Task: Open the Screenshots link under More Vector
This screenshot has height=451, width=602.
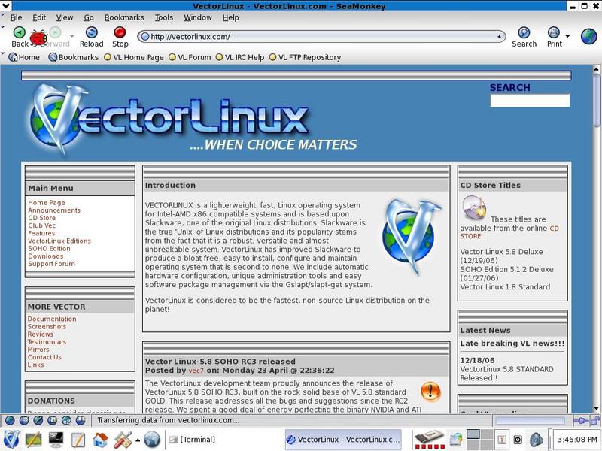Action: 47,327
